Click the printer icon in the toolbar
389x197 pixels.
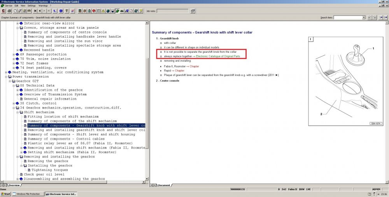pyautogui.click(x=9, y=11)
